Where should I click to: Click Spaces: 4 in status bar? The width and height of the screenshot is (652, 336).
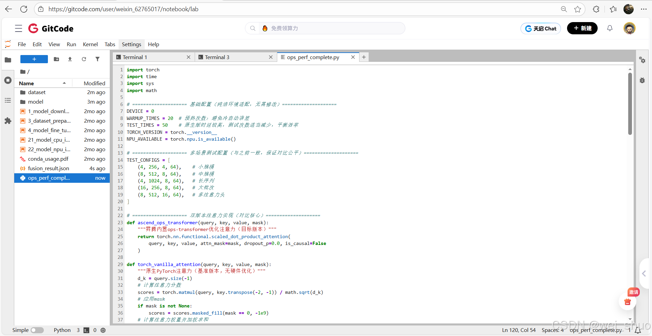pyautogui.click(x=553, y=330)
